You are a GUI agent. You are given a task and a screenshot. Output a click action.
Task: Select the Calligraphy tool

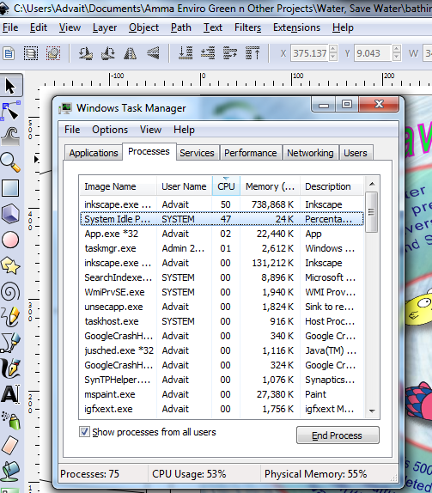pyautogui.click(x=10, y=368)
